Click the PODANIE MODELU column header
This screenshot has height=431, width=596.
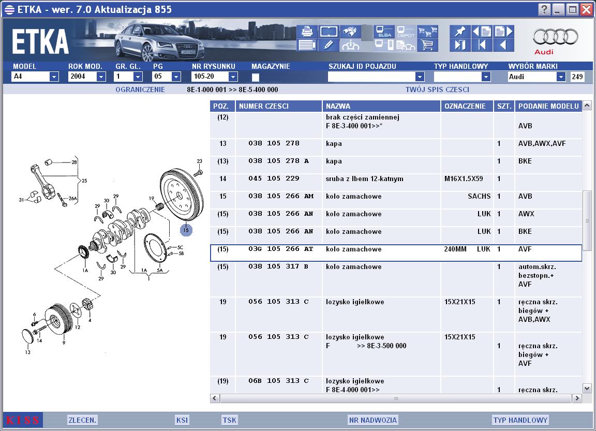(548, 106)
